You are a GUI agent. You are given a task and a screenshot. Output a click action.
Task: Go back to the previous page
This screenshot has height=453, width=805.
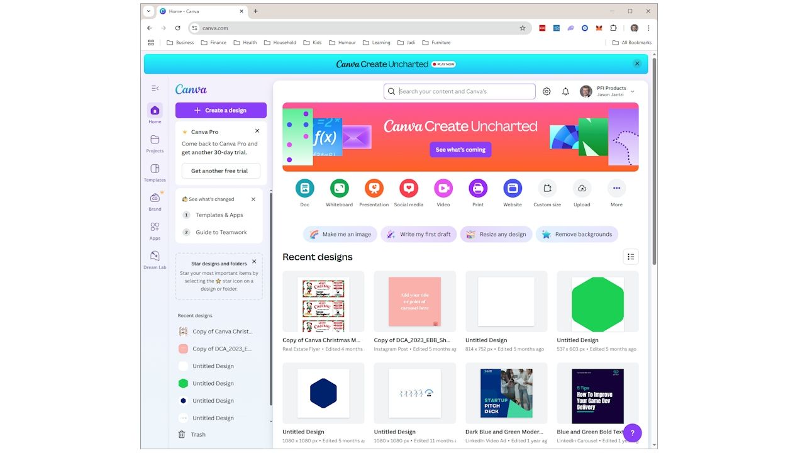(149, 28)
